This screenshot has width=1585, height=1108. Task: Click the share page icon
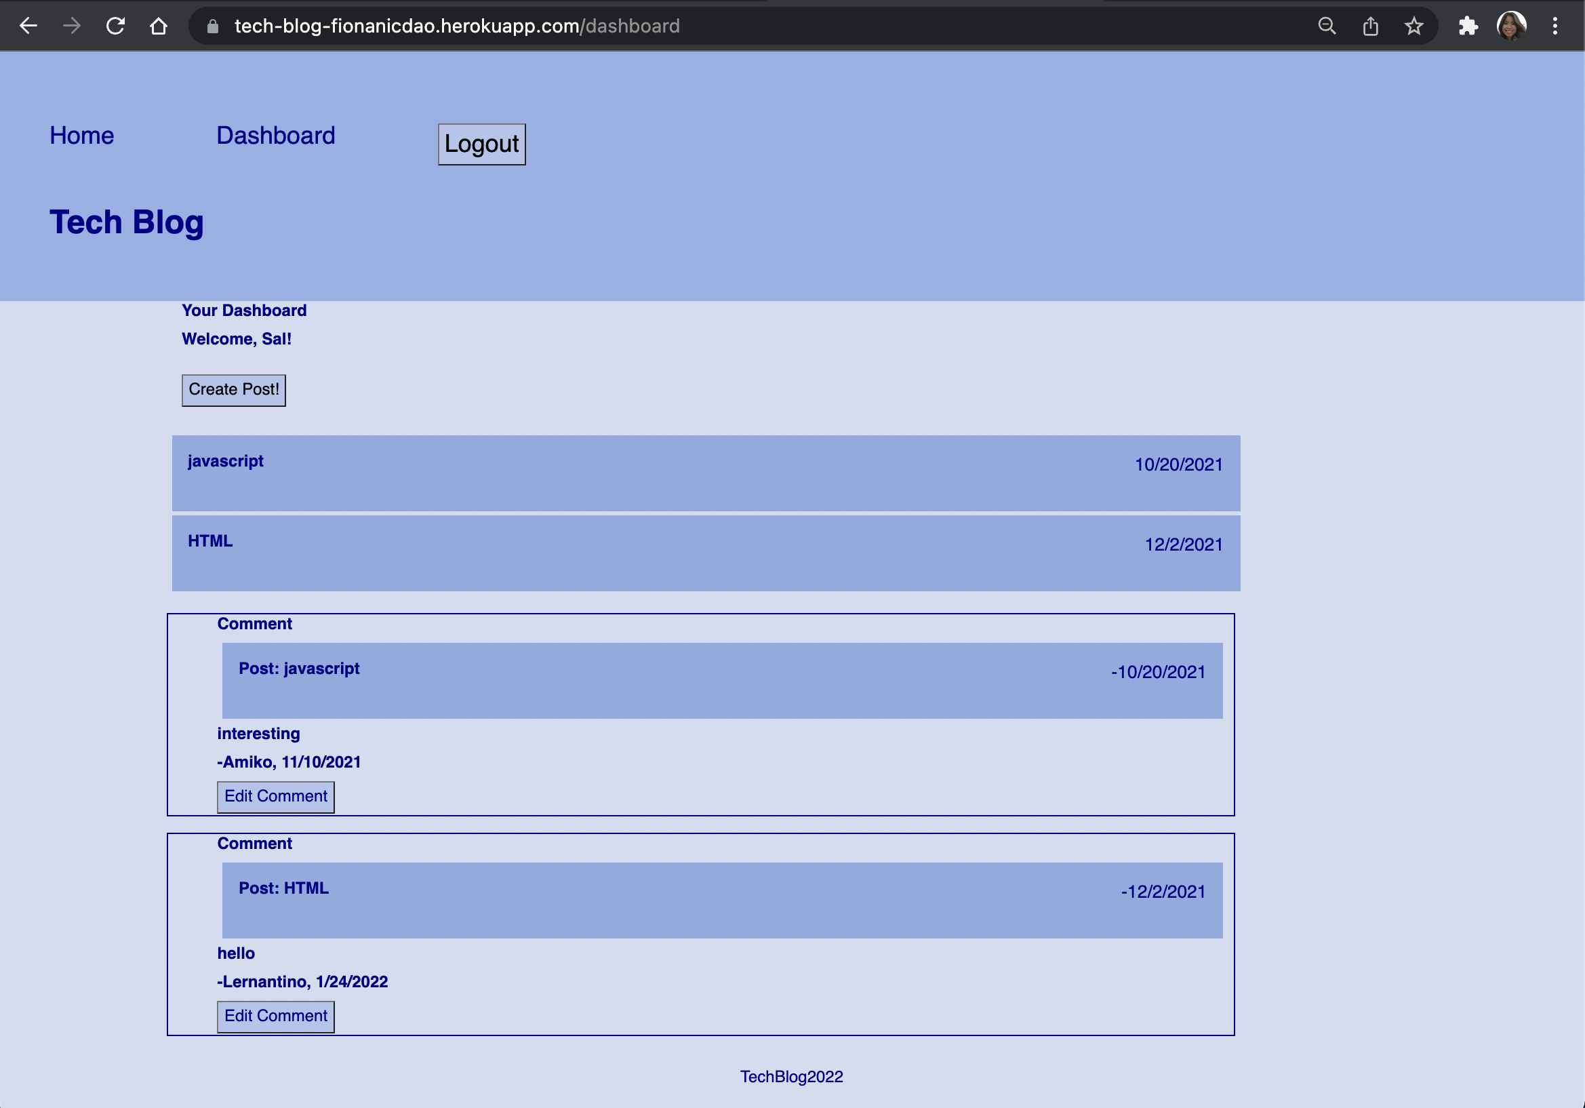click(x=1370, y=26)
